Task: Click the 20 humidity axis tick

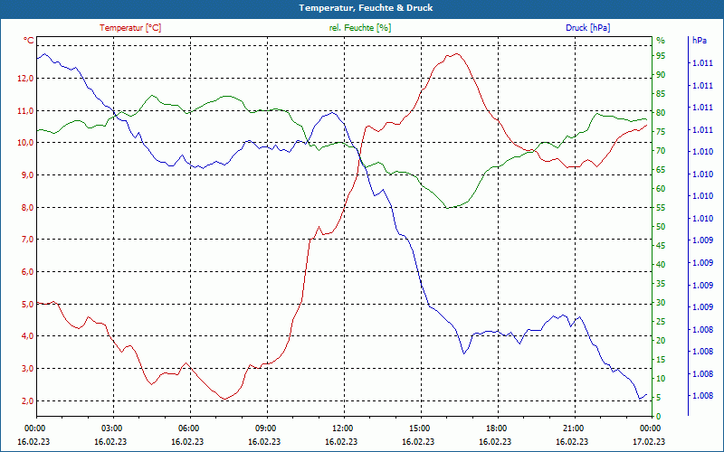Action: click(x=661, y=341)
